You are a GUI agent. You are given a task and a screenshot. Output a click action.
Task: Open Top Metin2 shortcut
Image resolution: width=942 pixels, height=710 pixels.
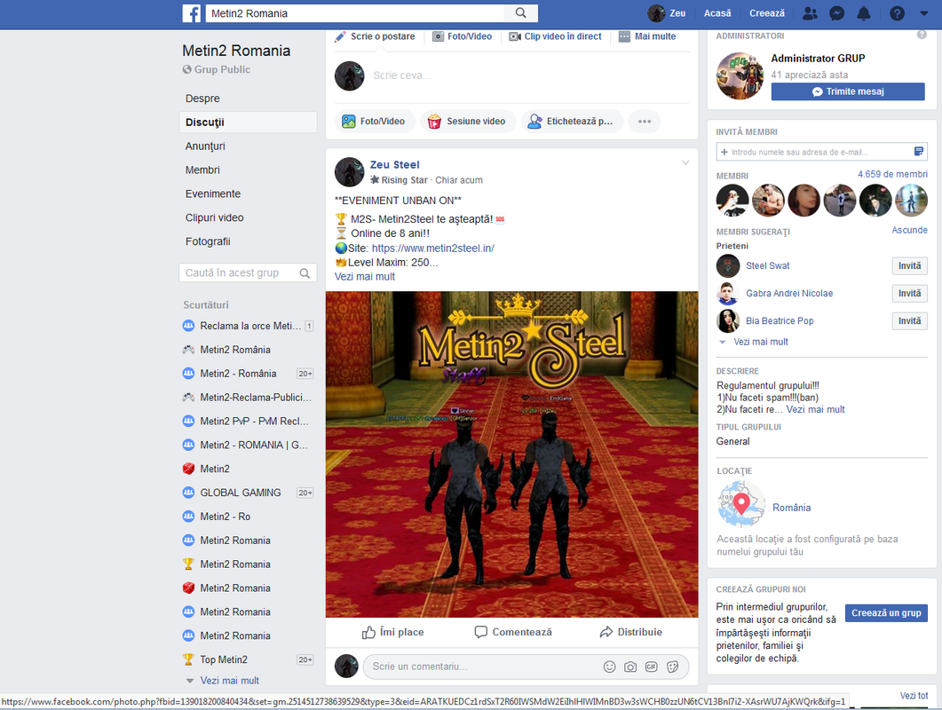click(248, 659)
